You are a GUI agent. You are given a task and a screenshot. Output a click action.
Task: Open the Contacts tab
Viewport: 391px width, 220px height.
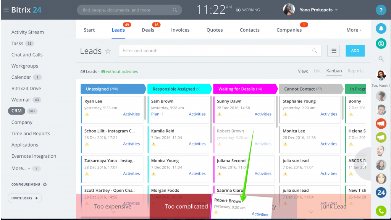click(250, 30)
